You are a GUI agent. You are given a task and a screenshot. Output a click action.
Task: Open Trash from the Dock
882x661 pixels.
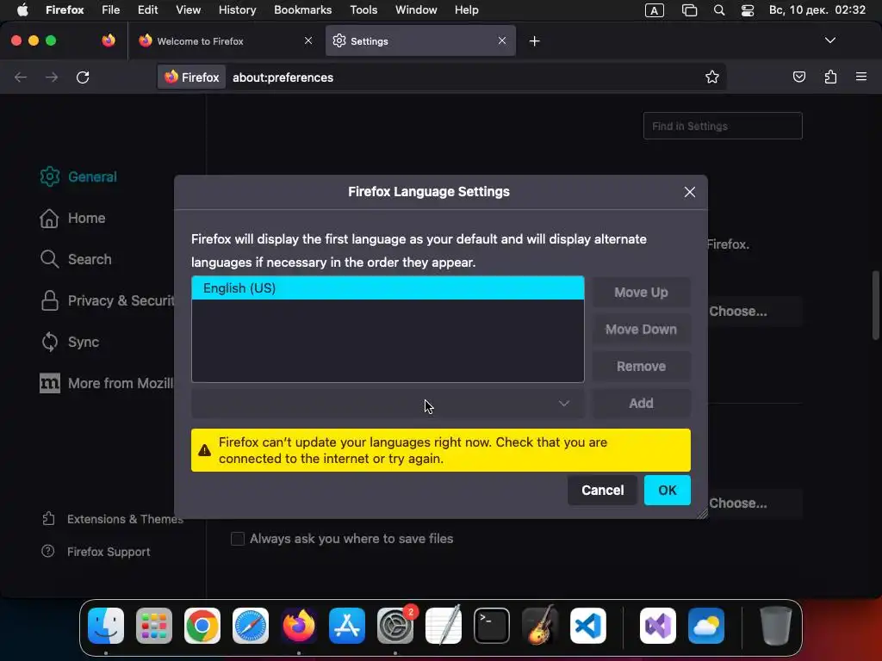[776, 626]
